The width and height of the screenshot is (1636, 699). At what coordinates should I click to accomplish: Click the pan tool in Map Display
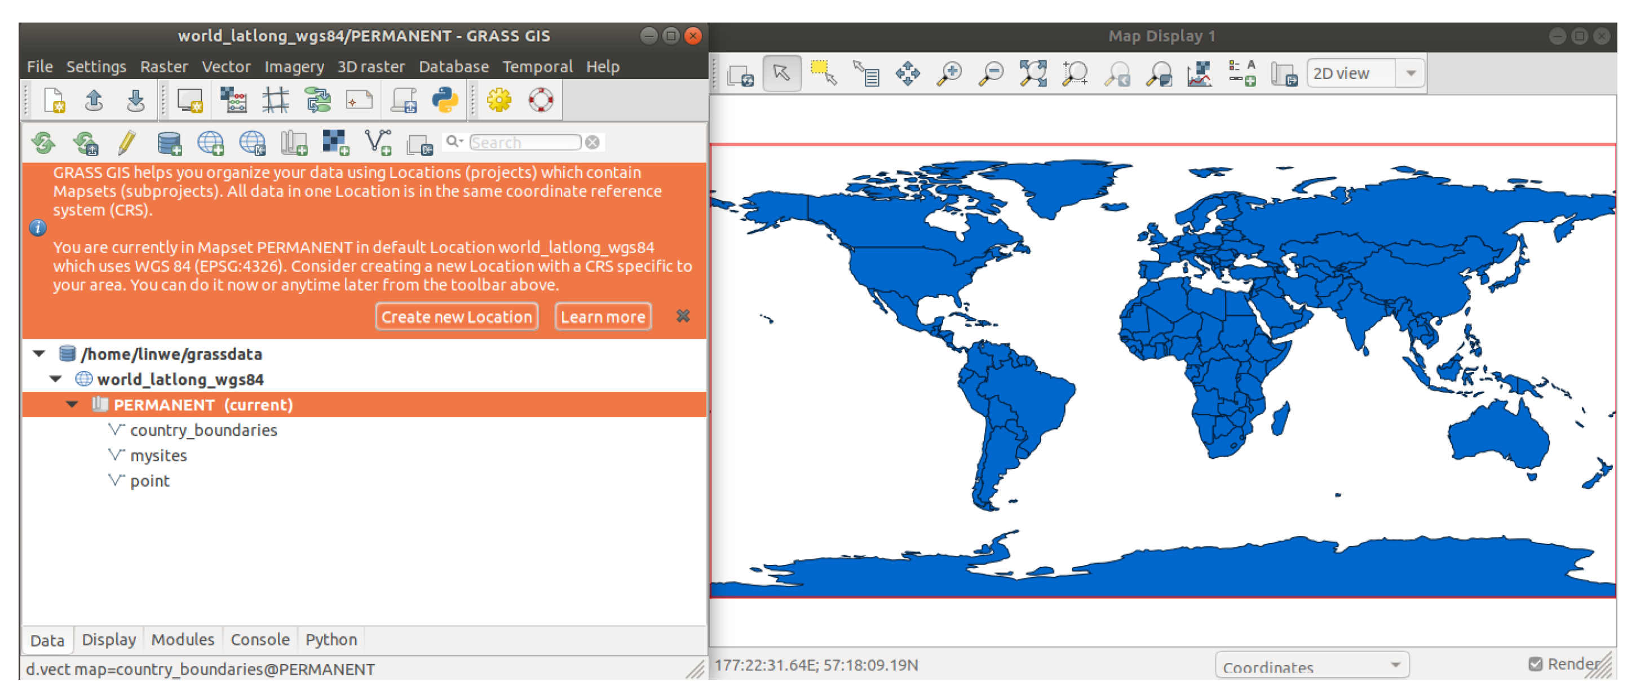click(908, 74)
